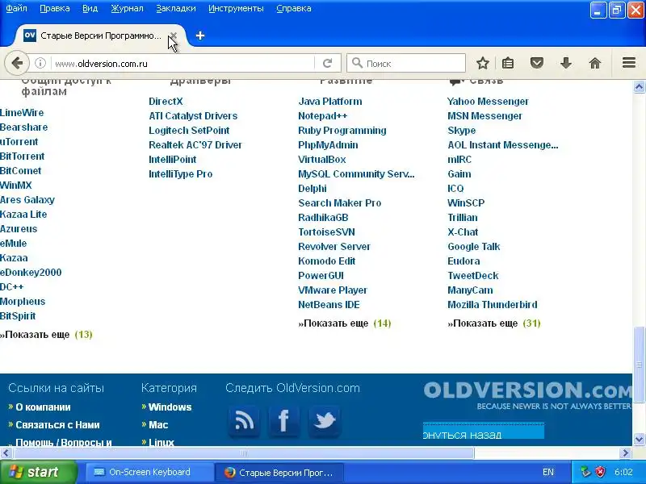Click vertical scrollbar up arrow
The image size is (646, 484).
click(x=639, y=87)
